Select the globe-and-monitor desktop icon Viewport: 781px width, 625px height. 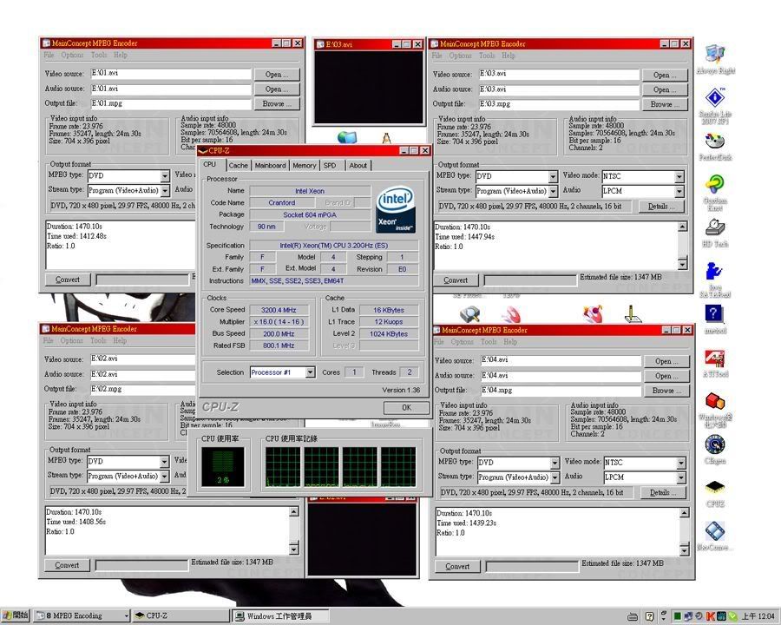pyautogui.click(x=346, y=137)
